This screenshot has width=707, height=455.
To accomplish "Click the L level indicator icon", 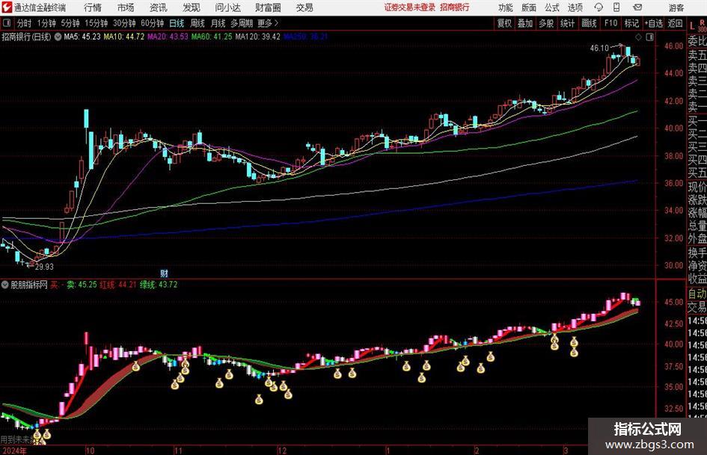I will pos(692,26).
